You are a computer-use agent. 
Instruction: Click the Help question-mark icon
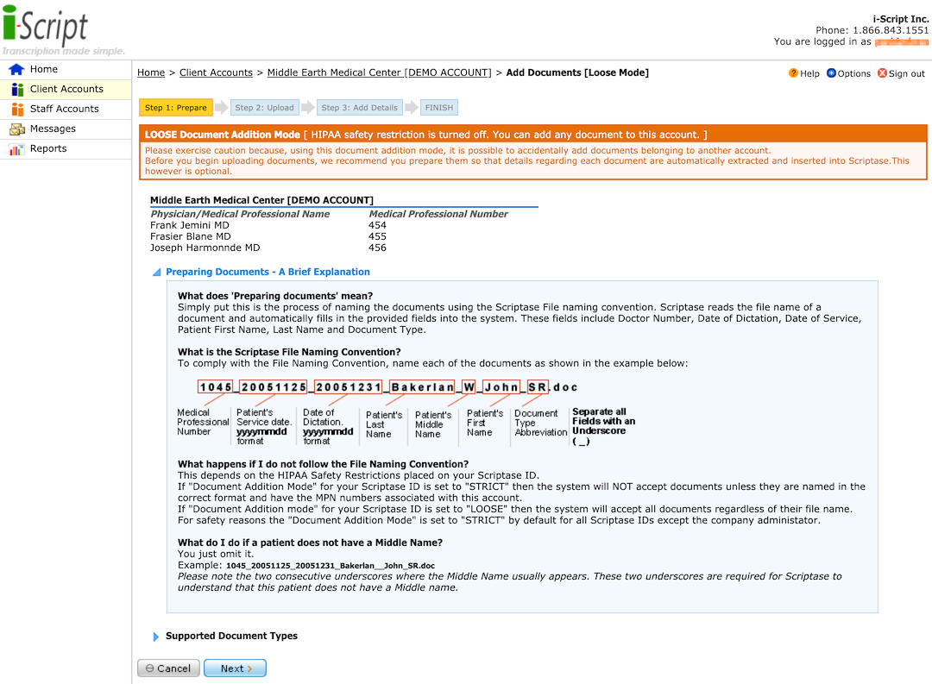pyautogui.click(x=793, y=73)
